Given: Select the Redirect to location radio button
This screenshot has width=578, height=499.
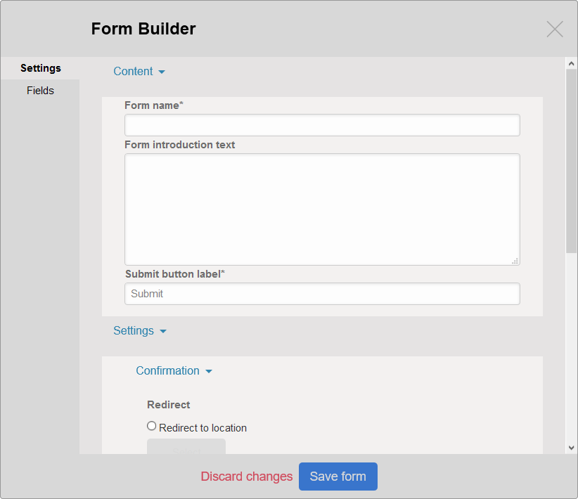Looking at the screenshot, I should point(152,426).
